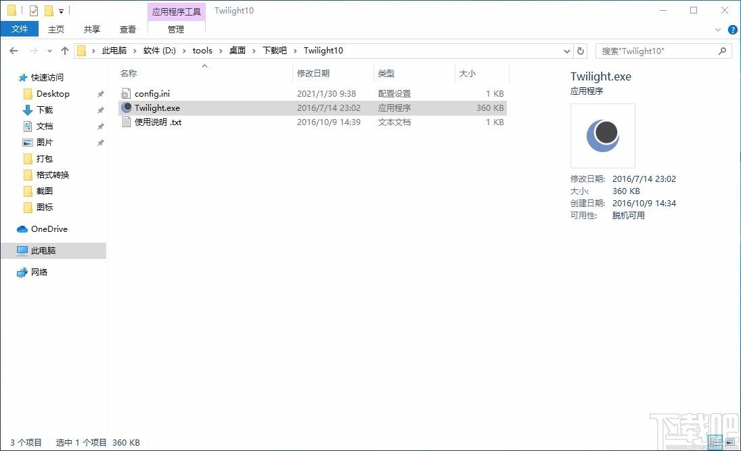Click the 管理 application tools tab
This screenshot has width=741, height=451.
tap(176, 29)
